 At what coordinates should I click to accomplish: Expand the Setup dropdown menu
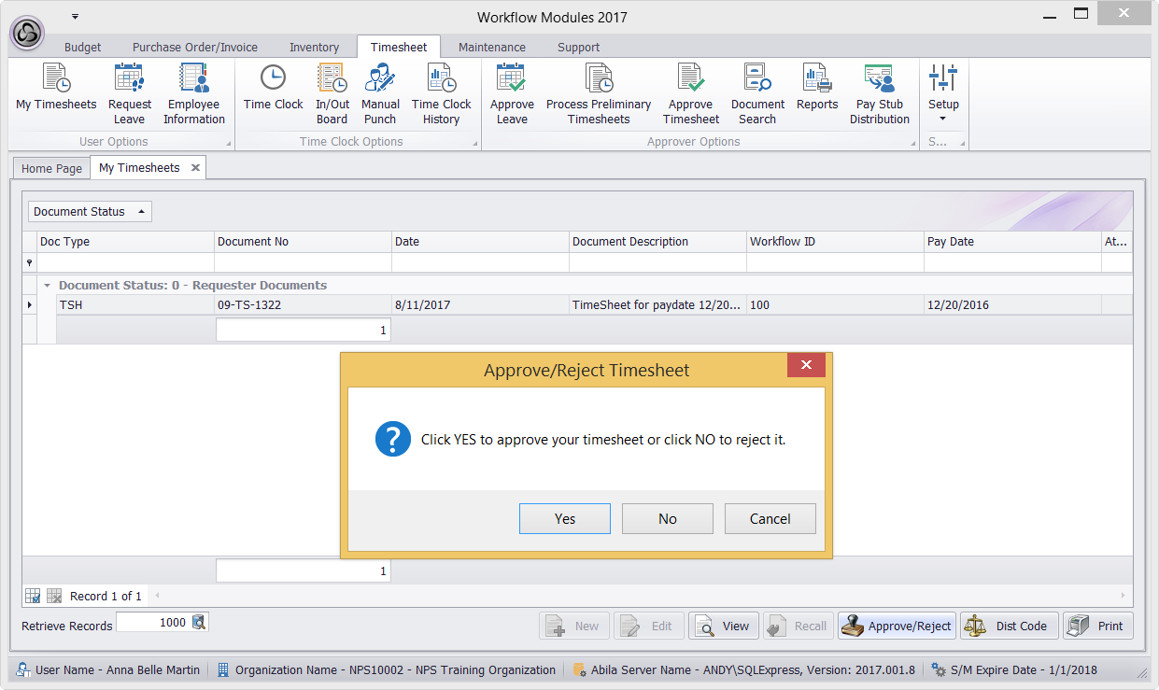(x=943, y=93)
